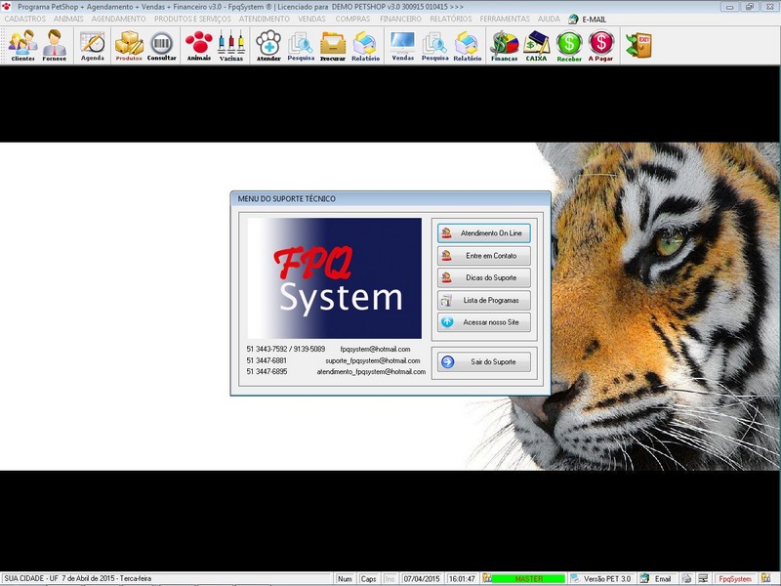781x586 pixels.
Task: Click the Fornece suppliers icon
Action: pyautogui.click(x=55, y=45)
